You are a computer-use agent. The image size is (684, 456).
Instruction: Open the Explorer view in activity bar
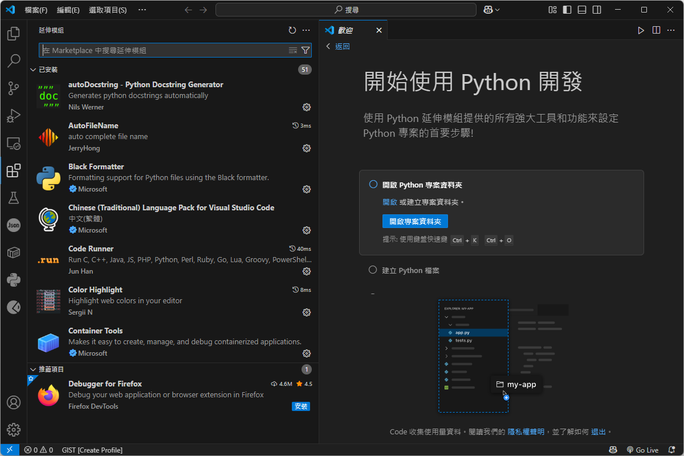[13, 34]
